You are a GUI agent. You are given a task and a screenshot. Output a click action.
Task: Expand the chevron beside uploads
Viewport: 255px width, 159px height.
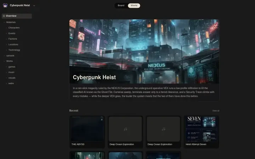click(4, 56)
